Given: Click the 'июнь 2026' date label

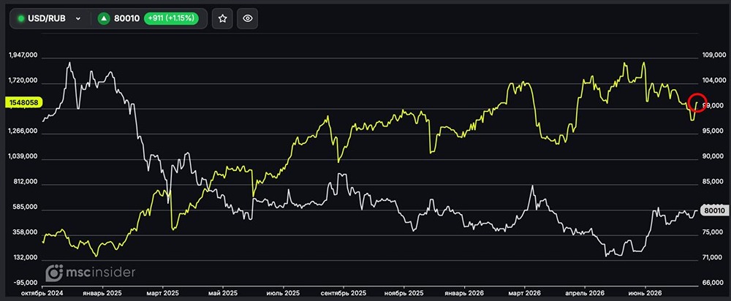Looking at the screenshot, I should (x=645, y=293).
